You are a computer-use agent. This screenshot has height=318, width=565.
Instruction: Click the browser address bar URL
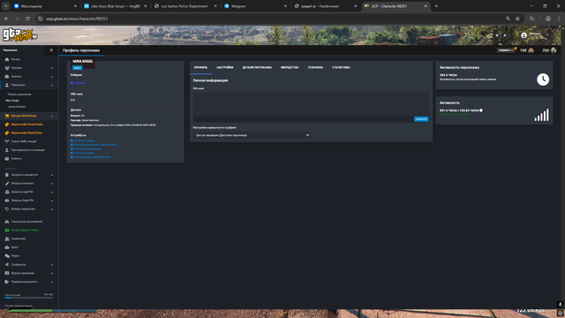tap(77, 19)
